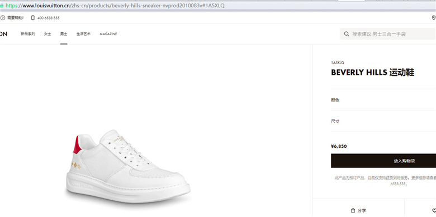Click the BEVERLY HILLS 运动鞋 product title
The image size is (436, 217).
pos(373,73)
